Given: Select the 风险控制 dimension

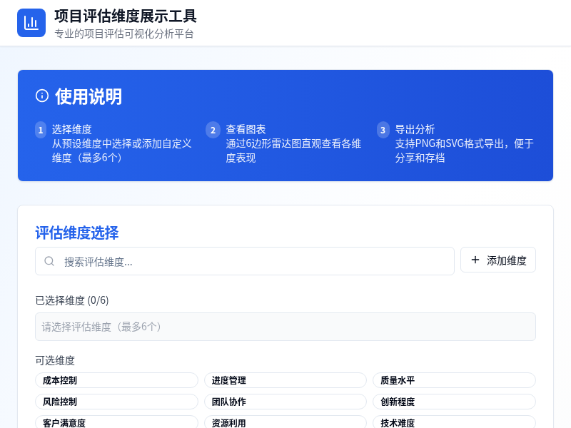Looking at the screenshot, I should pyautogui.click(x=116, y=402).
